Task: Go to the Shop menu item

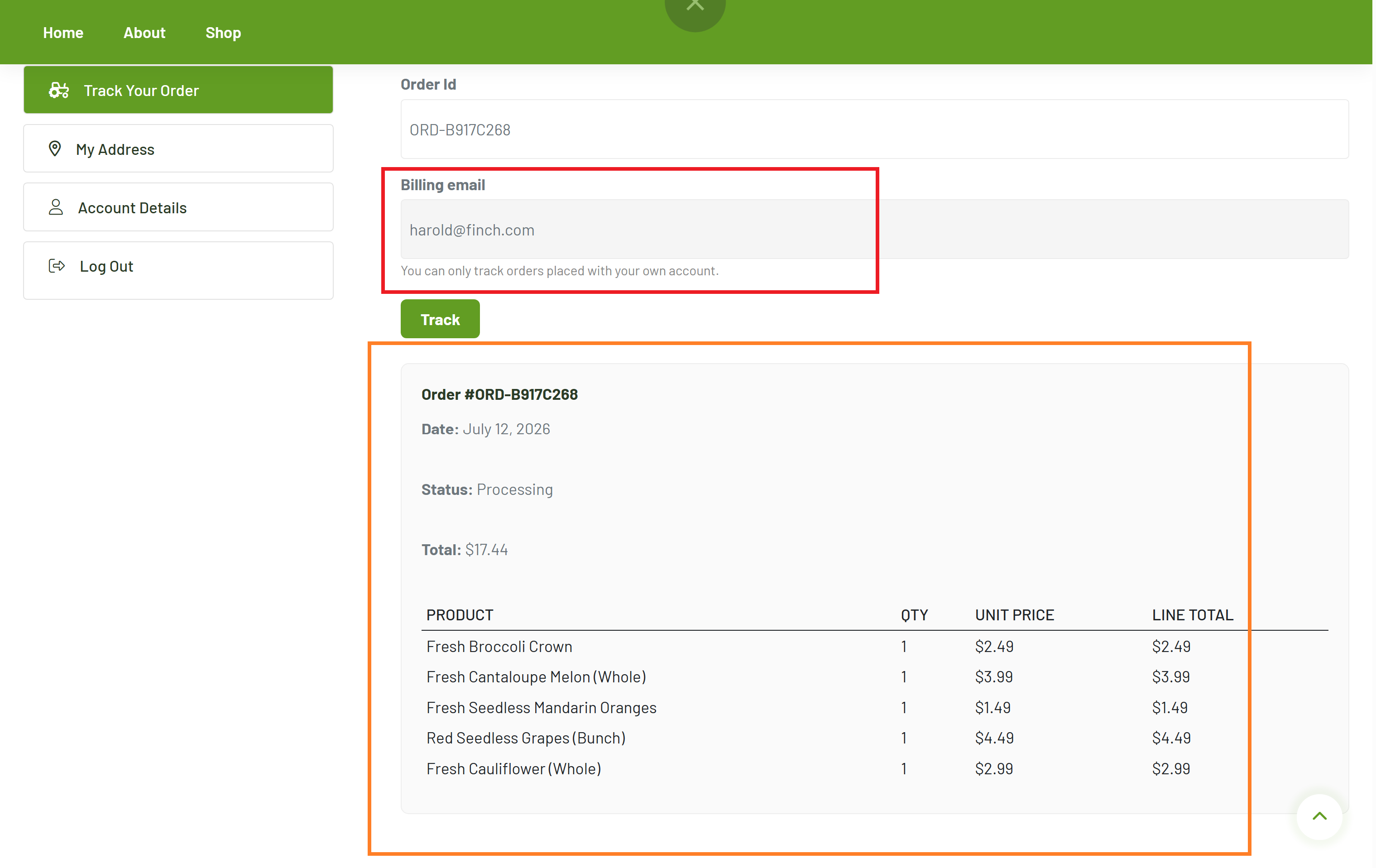Action: pos(223,33)
